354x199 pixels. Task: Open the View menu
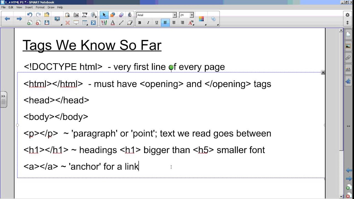point(19,7)
